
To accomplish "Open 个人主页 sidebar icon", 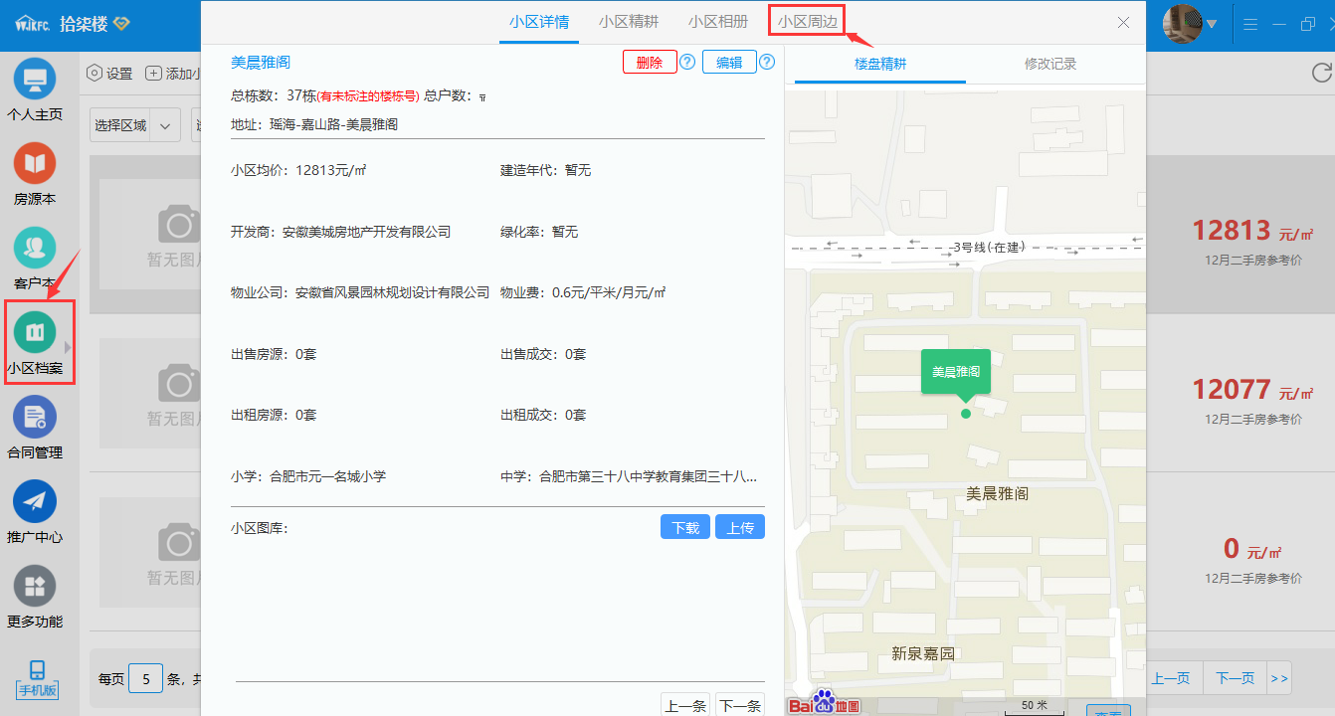I will (x=35, y=79).
